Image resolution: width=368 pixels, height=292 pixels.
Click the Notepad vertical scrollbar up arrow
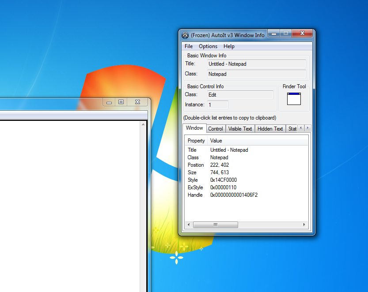coord(143,125)
